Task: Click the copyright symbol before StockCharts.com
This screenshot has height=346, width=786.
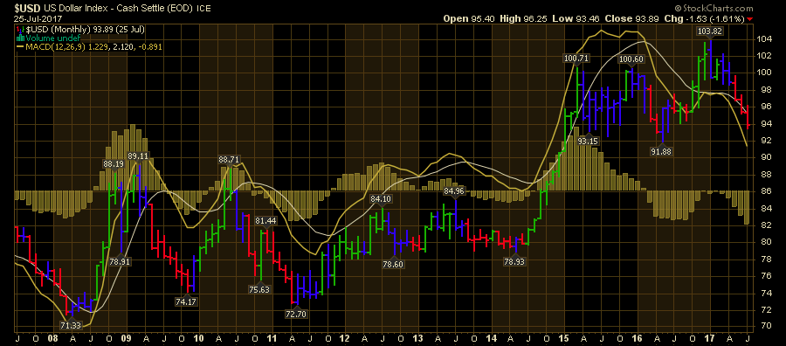Action: pyautogui.click(x=678, y=9)
